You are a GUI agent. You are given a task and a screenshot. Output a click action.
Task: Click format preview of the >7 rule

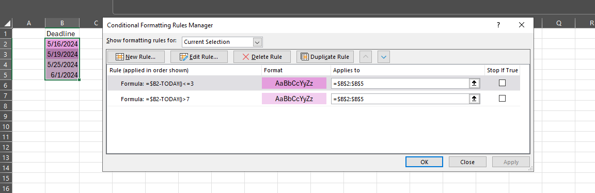294,99
